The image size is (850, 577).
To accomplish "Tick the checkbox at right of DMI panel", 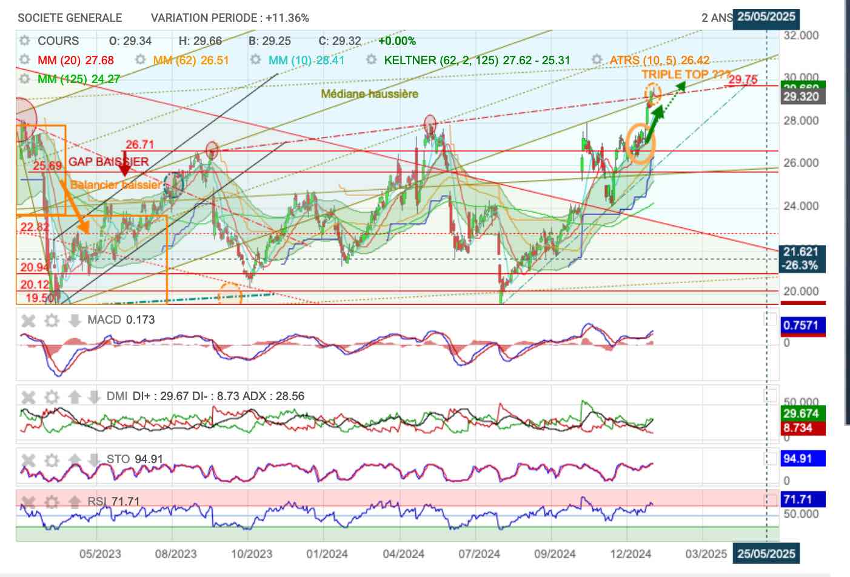I will pyautogui.click(x=770, y=396).
